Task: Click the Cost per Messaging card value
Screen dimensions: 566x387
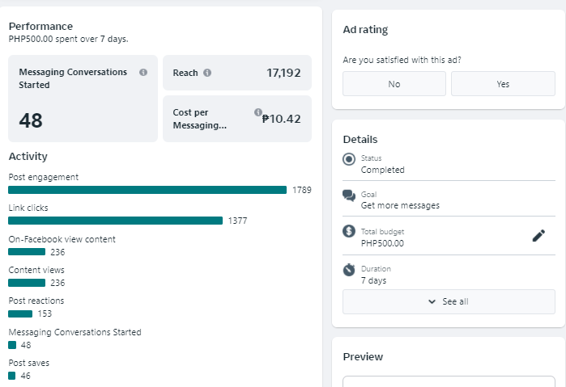Action: click(281, 119)
